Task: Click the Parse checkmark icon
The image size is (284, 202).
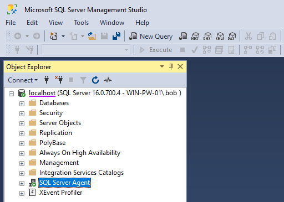Action: [x=195, y=50]
